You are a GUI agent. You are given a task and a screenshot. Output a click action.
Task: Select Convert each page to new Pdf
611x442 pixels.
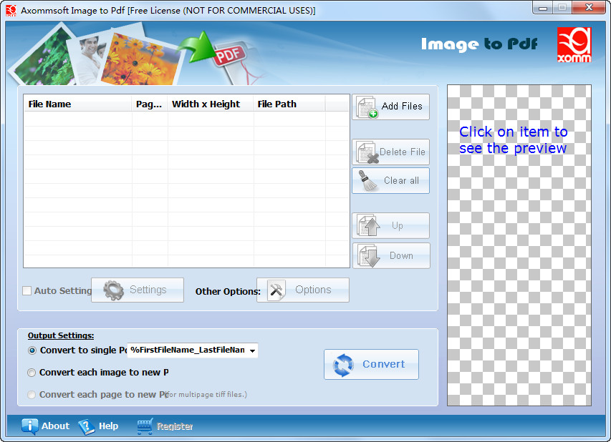tap(32, 395)
